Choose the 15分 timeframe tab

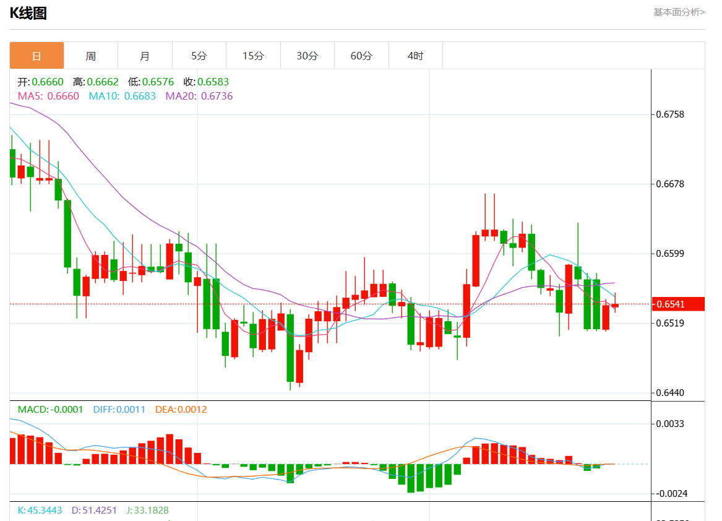[x=253, y=56]
